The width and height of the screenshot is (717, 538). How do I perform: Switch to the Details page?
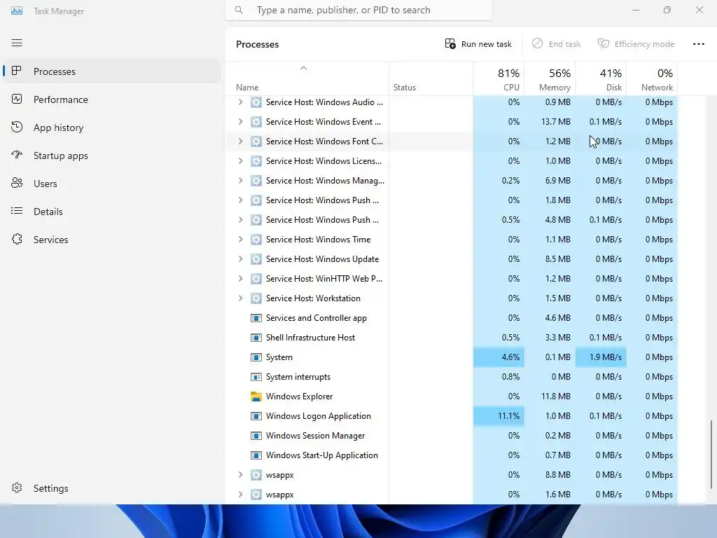point(112,212)
